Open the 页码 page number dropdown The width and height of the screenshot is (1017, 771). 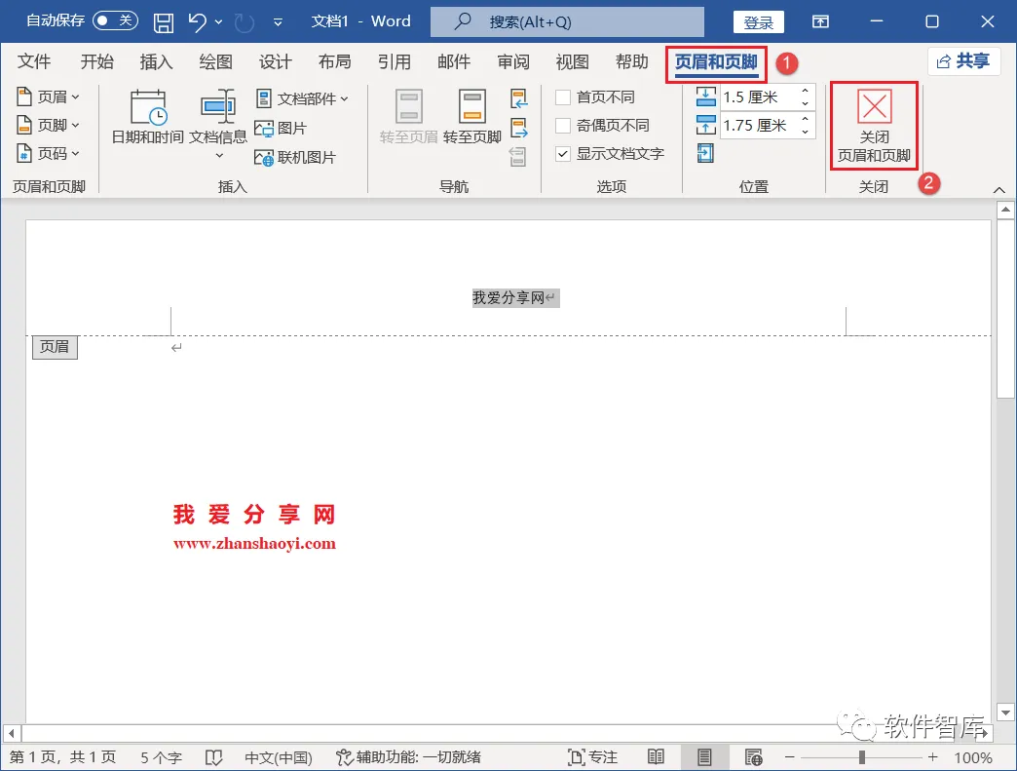pos(48,153)
